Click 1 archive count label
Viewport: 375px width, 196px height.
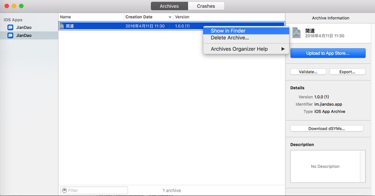click(172, 190)
